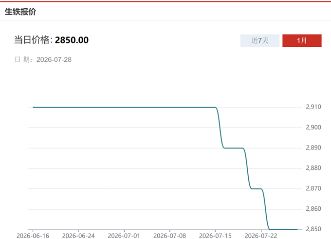Click the 2,870 y-axis label
The width and height of the screenshot is (331, 239).
click(x=313, y=188)
